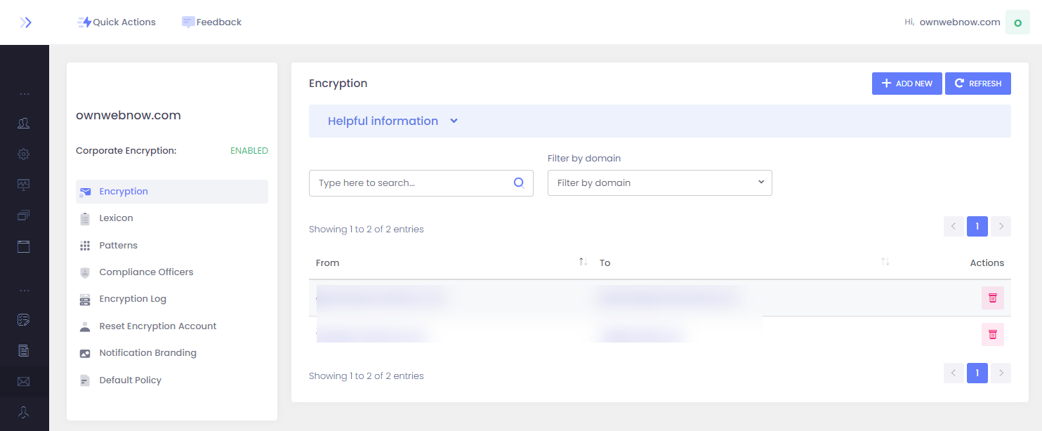The image size is (1042, 431).
Task: Click the users icon in the dark sidebar
Action: coord(23,123)
